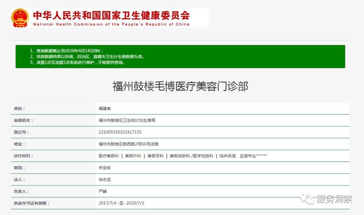Click the National Health Commission English subtitle
The width and height of the screenshot is (364, 215).
[111, 24]
